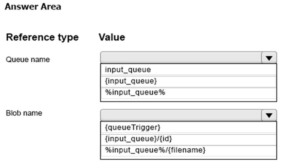Click the Queue name label

(28, 60)
